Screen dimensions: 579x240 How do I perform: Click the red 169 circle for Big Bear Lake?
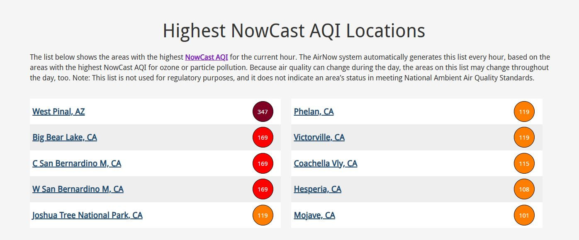coord(263,137)
